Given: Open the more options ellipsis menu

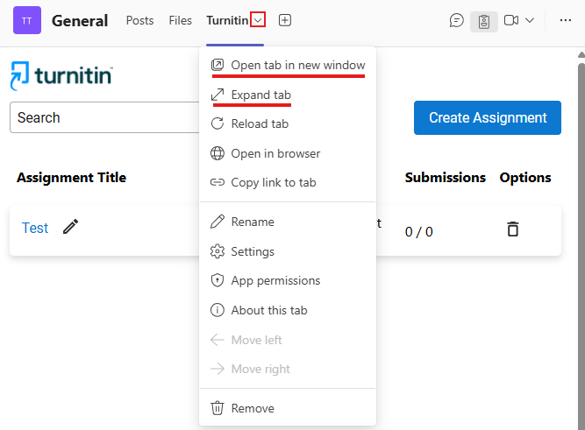Looking at the screenshot, I should click(565, 20).
